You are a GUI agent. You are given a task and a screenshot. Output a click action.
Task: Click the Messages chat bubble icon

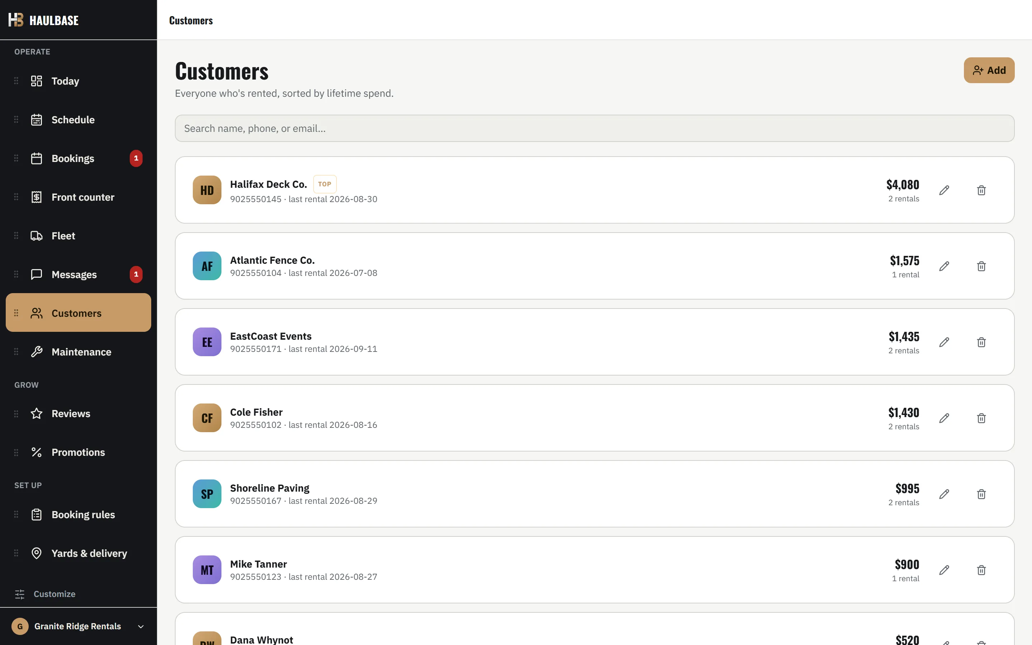click(x=37, y=274)
